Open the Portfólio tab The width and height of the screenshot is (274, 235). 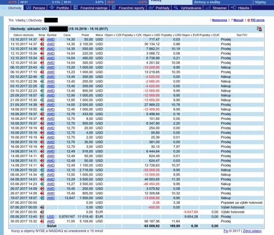click(x=59, y=8)
